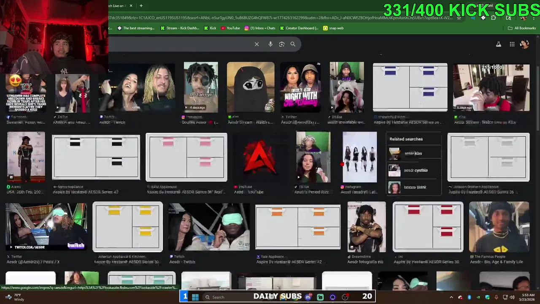Open the red-handled AESDR Series 30 image
The image size is (540, 304).
pos(428,227)
